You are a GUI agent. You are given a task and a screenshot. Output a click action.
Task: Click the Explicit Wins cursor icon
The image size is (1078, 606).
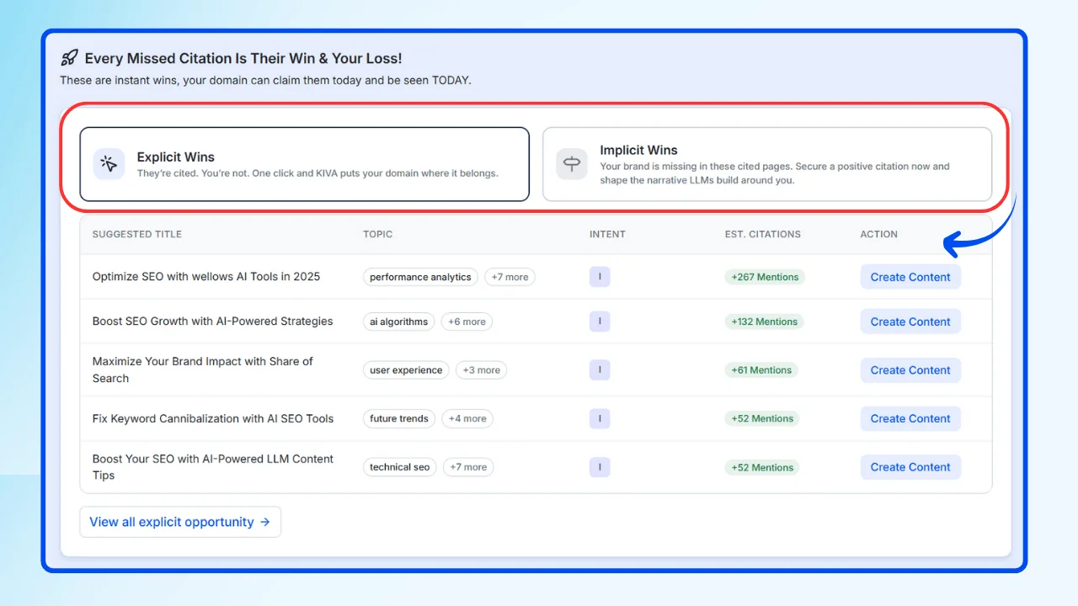pyautogui.click(x=108, y=164)
